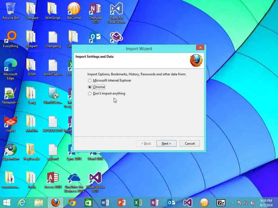Close the Import Wizard window
278x208 pixels.
[x=200, y=48]
